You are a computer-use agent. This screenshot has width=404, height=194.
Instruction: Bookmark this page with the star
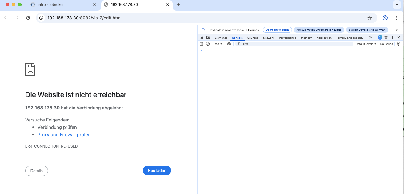(x=370, y=18)
